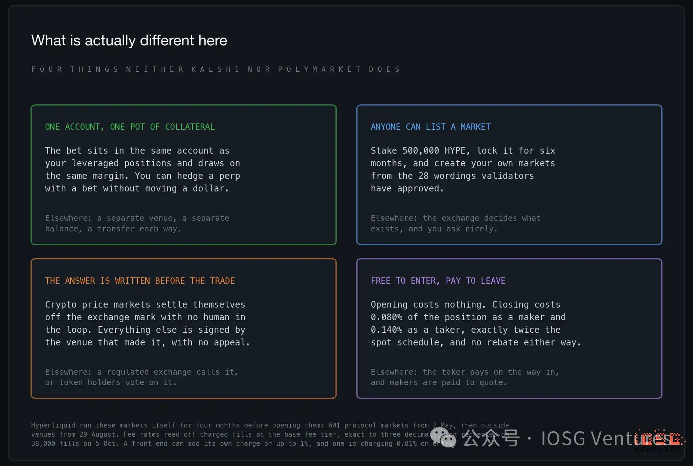
Task: Select the green "One account, one pot of collateral" heading
Action: coord(130,127)
